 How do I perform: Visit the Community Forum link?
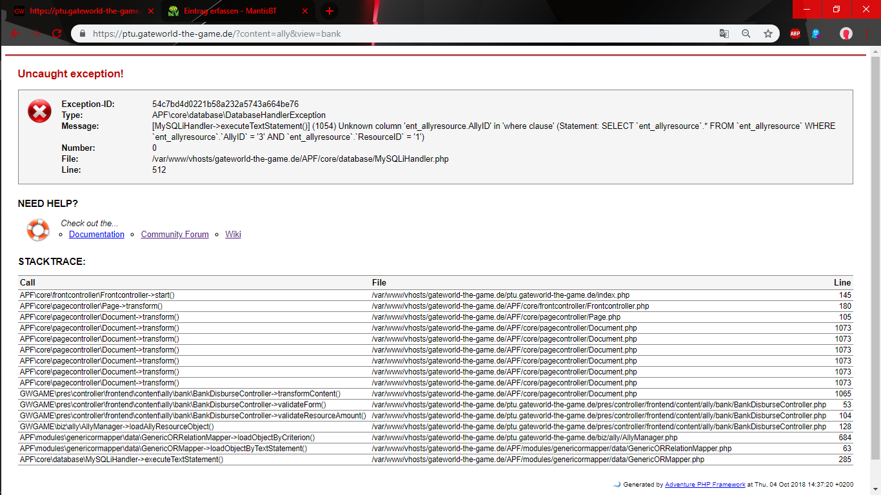click(175, 235)
